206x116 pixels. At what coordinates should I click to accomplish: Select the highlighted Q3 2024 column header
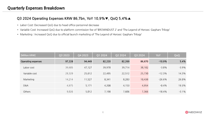coord(139,55)
